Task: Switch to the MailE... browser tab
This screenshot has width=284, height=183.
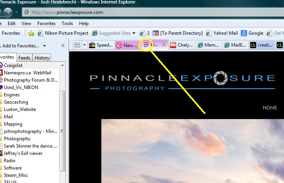Action: coord(235,45)
